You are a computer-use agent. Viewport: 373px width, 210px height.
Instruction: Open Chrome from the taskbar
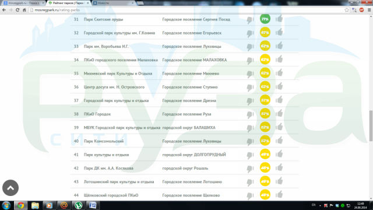point(21,205)
